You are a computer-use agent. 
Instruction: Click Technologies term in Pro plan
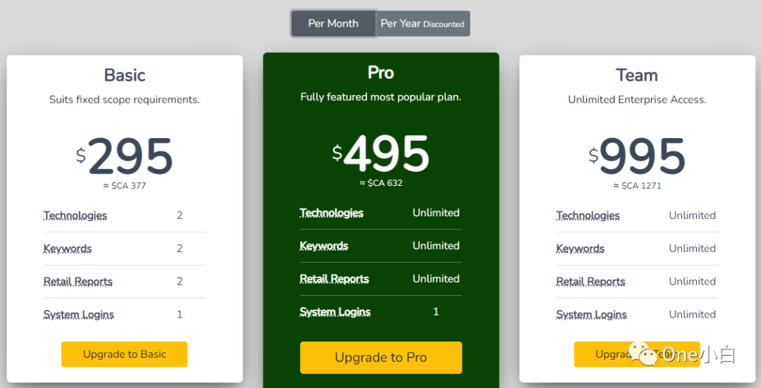pos(332,213)
